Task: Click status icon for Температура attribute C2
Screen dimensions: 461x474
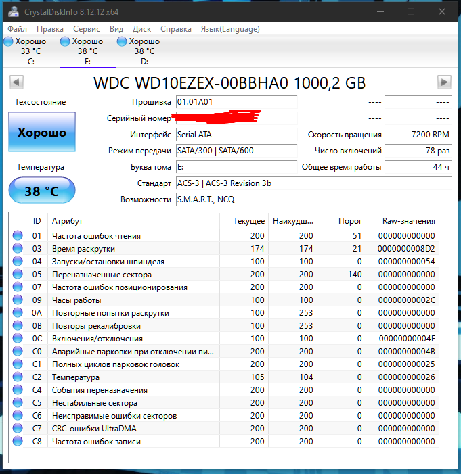Action: coord(18,377)
